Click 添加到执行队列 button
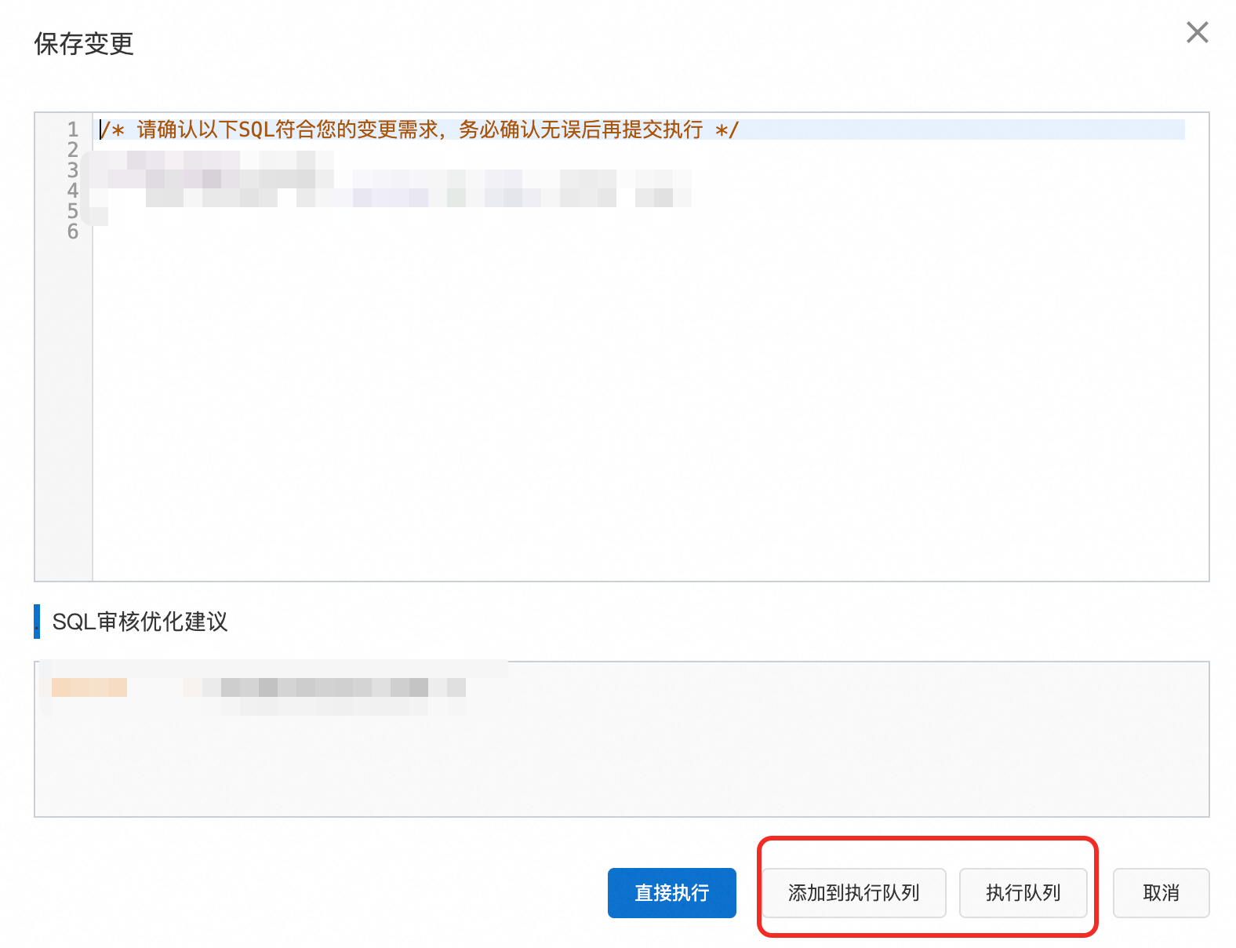The width and height of the screenshot is (1236, 948). coord(854,892)
